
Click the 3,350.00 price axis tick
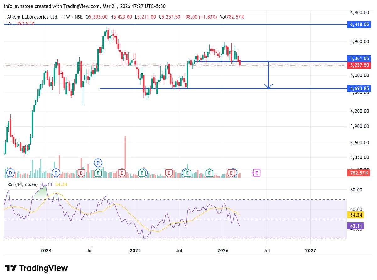pyautogui.click(x=359, y=157)
